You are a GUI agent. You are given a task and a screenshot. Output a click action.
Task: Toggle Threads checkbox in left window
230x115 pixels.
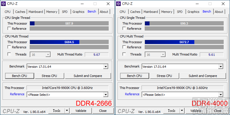(9, 54)
